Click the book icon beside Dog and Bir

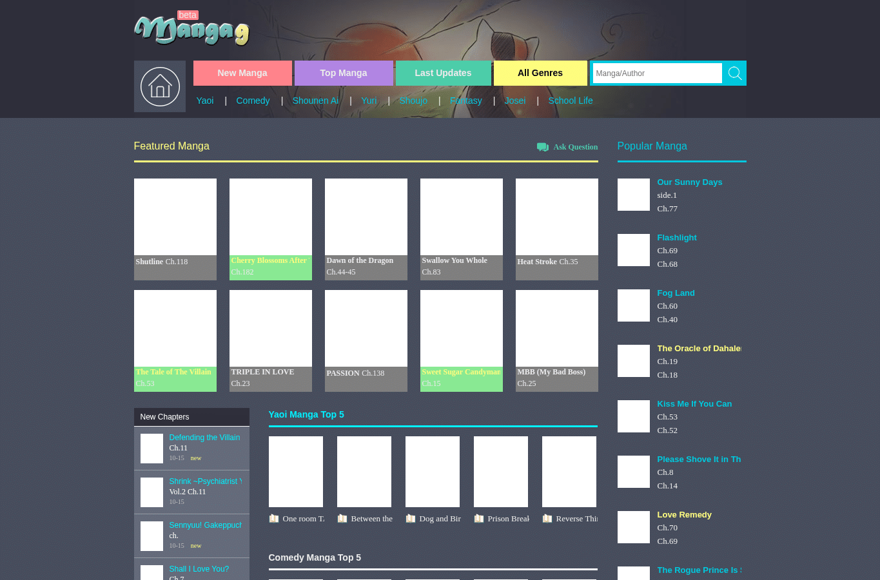tap(411, 519)
